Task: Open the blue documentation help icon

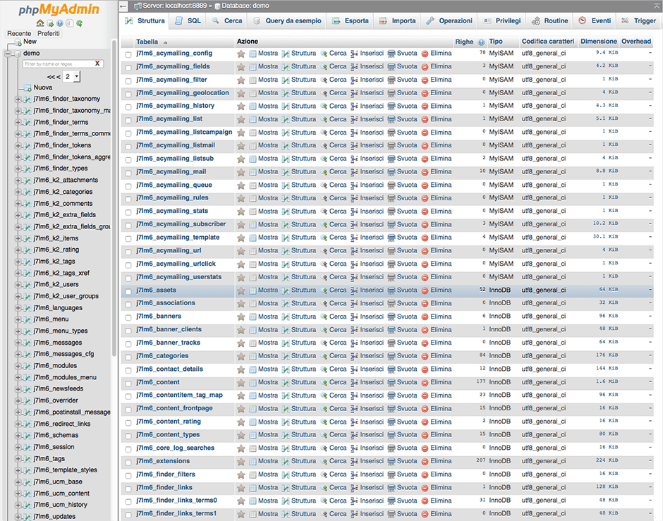Action: click(60, 23)
